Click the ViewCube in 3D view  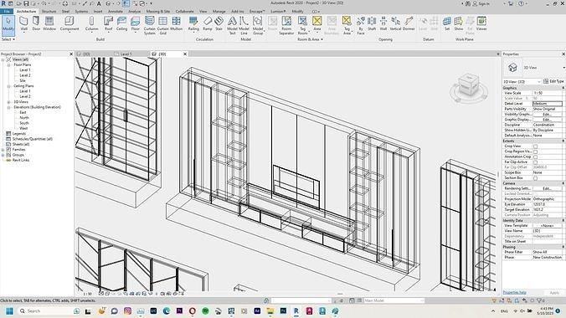tap(468, 86)
